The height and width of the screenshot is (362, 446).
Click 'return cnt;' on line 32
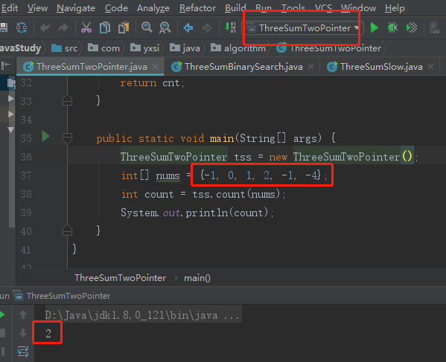pos(152,83)
